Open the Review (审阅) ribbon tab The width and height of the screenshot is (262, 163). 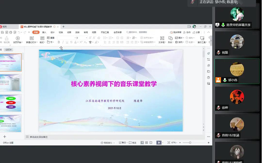[86, 32]
